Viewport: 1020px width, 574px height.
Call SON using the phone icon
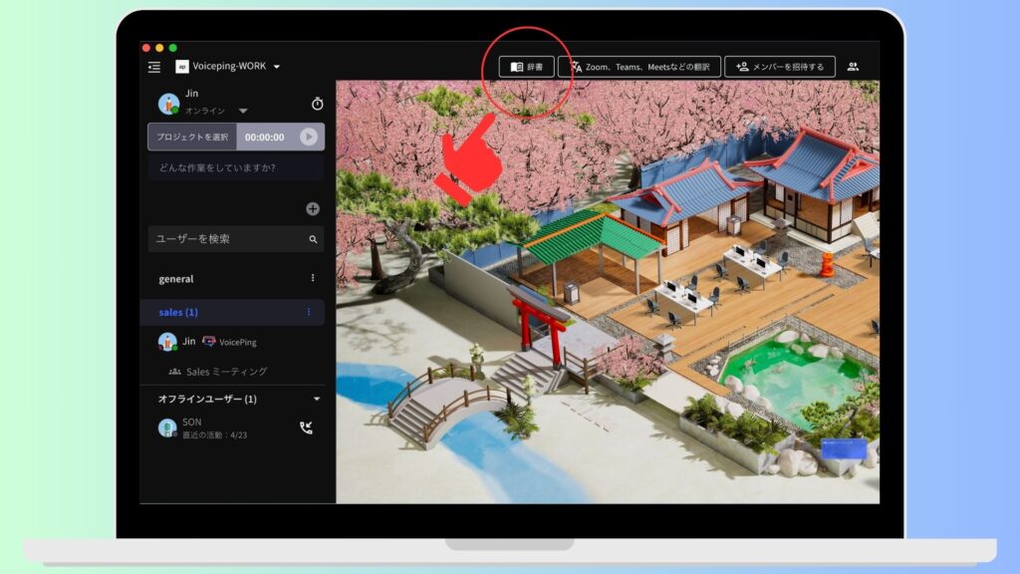306,428
